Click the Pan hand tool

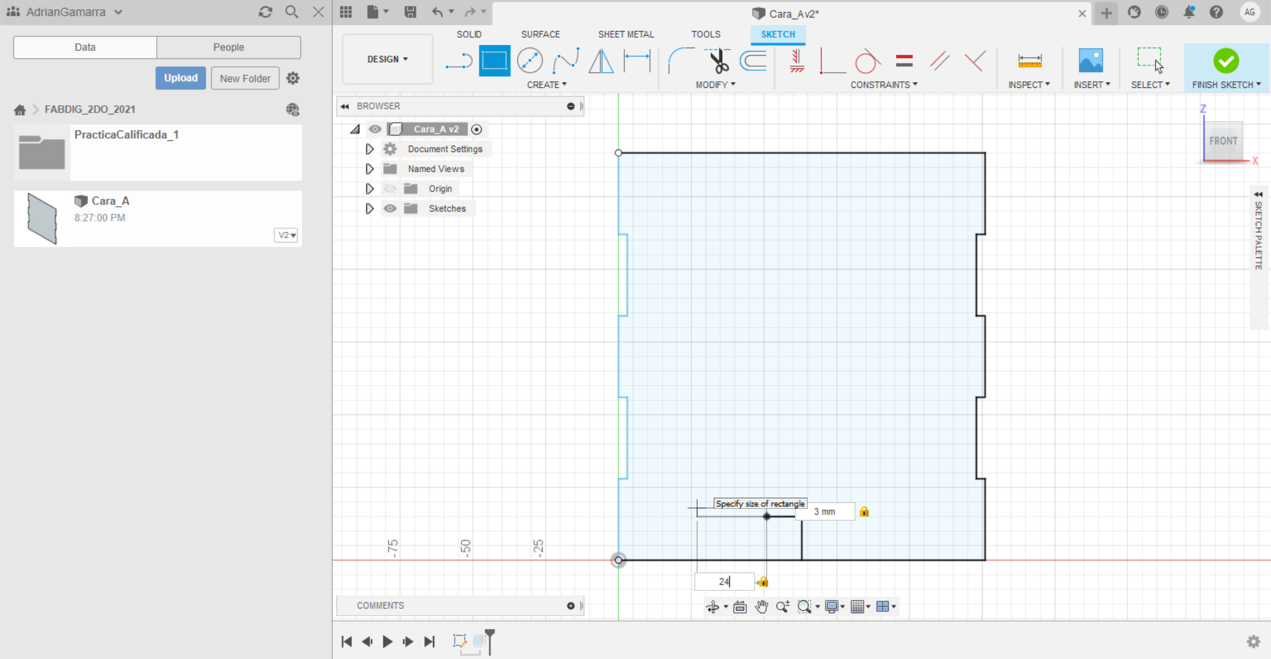(x=761, y=607)
